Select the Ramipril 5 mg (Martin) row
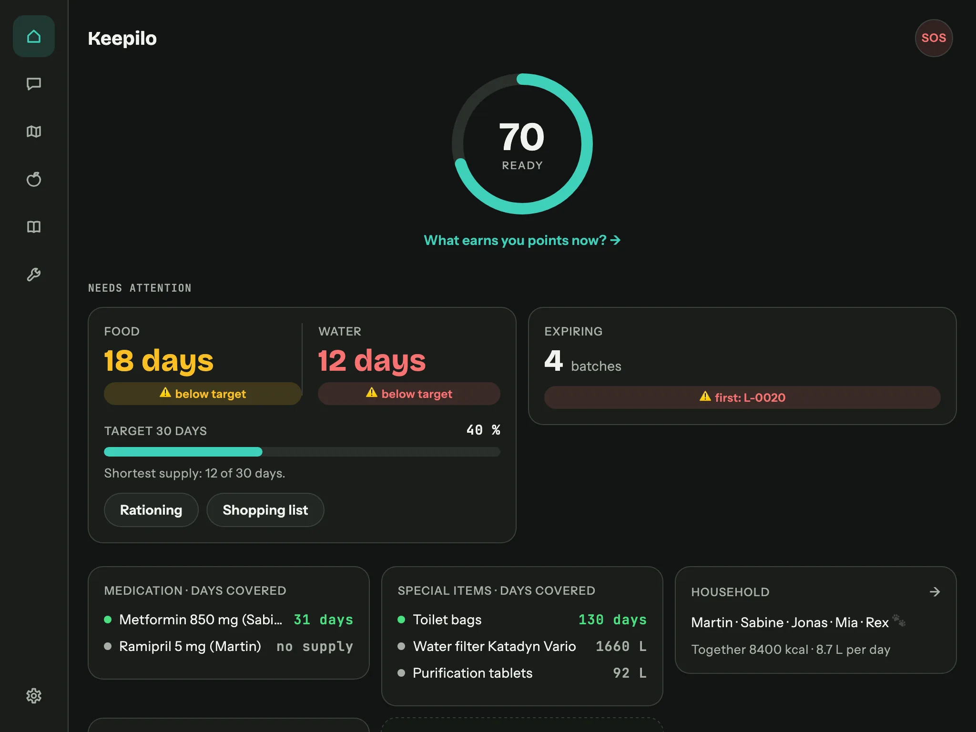This screenshot has height=732, width=976. (229, 646)
